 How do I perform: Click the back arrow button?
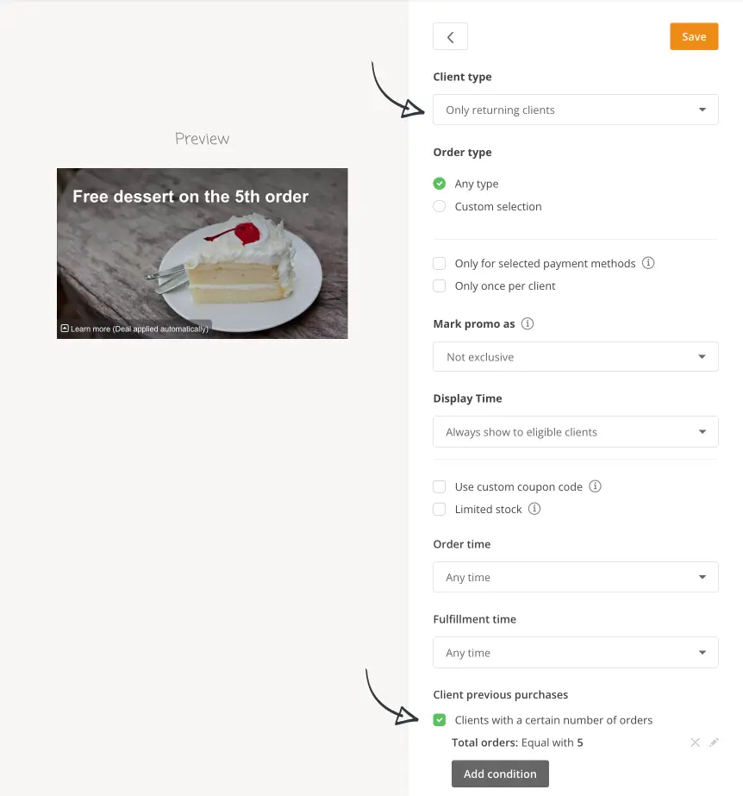(450, 36)
